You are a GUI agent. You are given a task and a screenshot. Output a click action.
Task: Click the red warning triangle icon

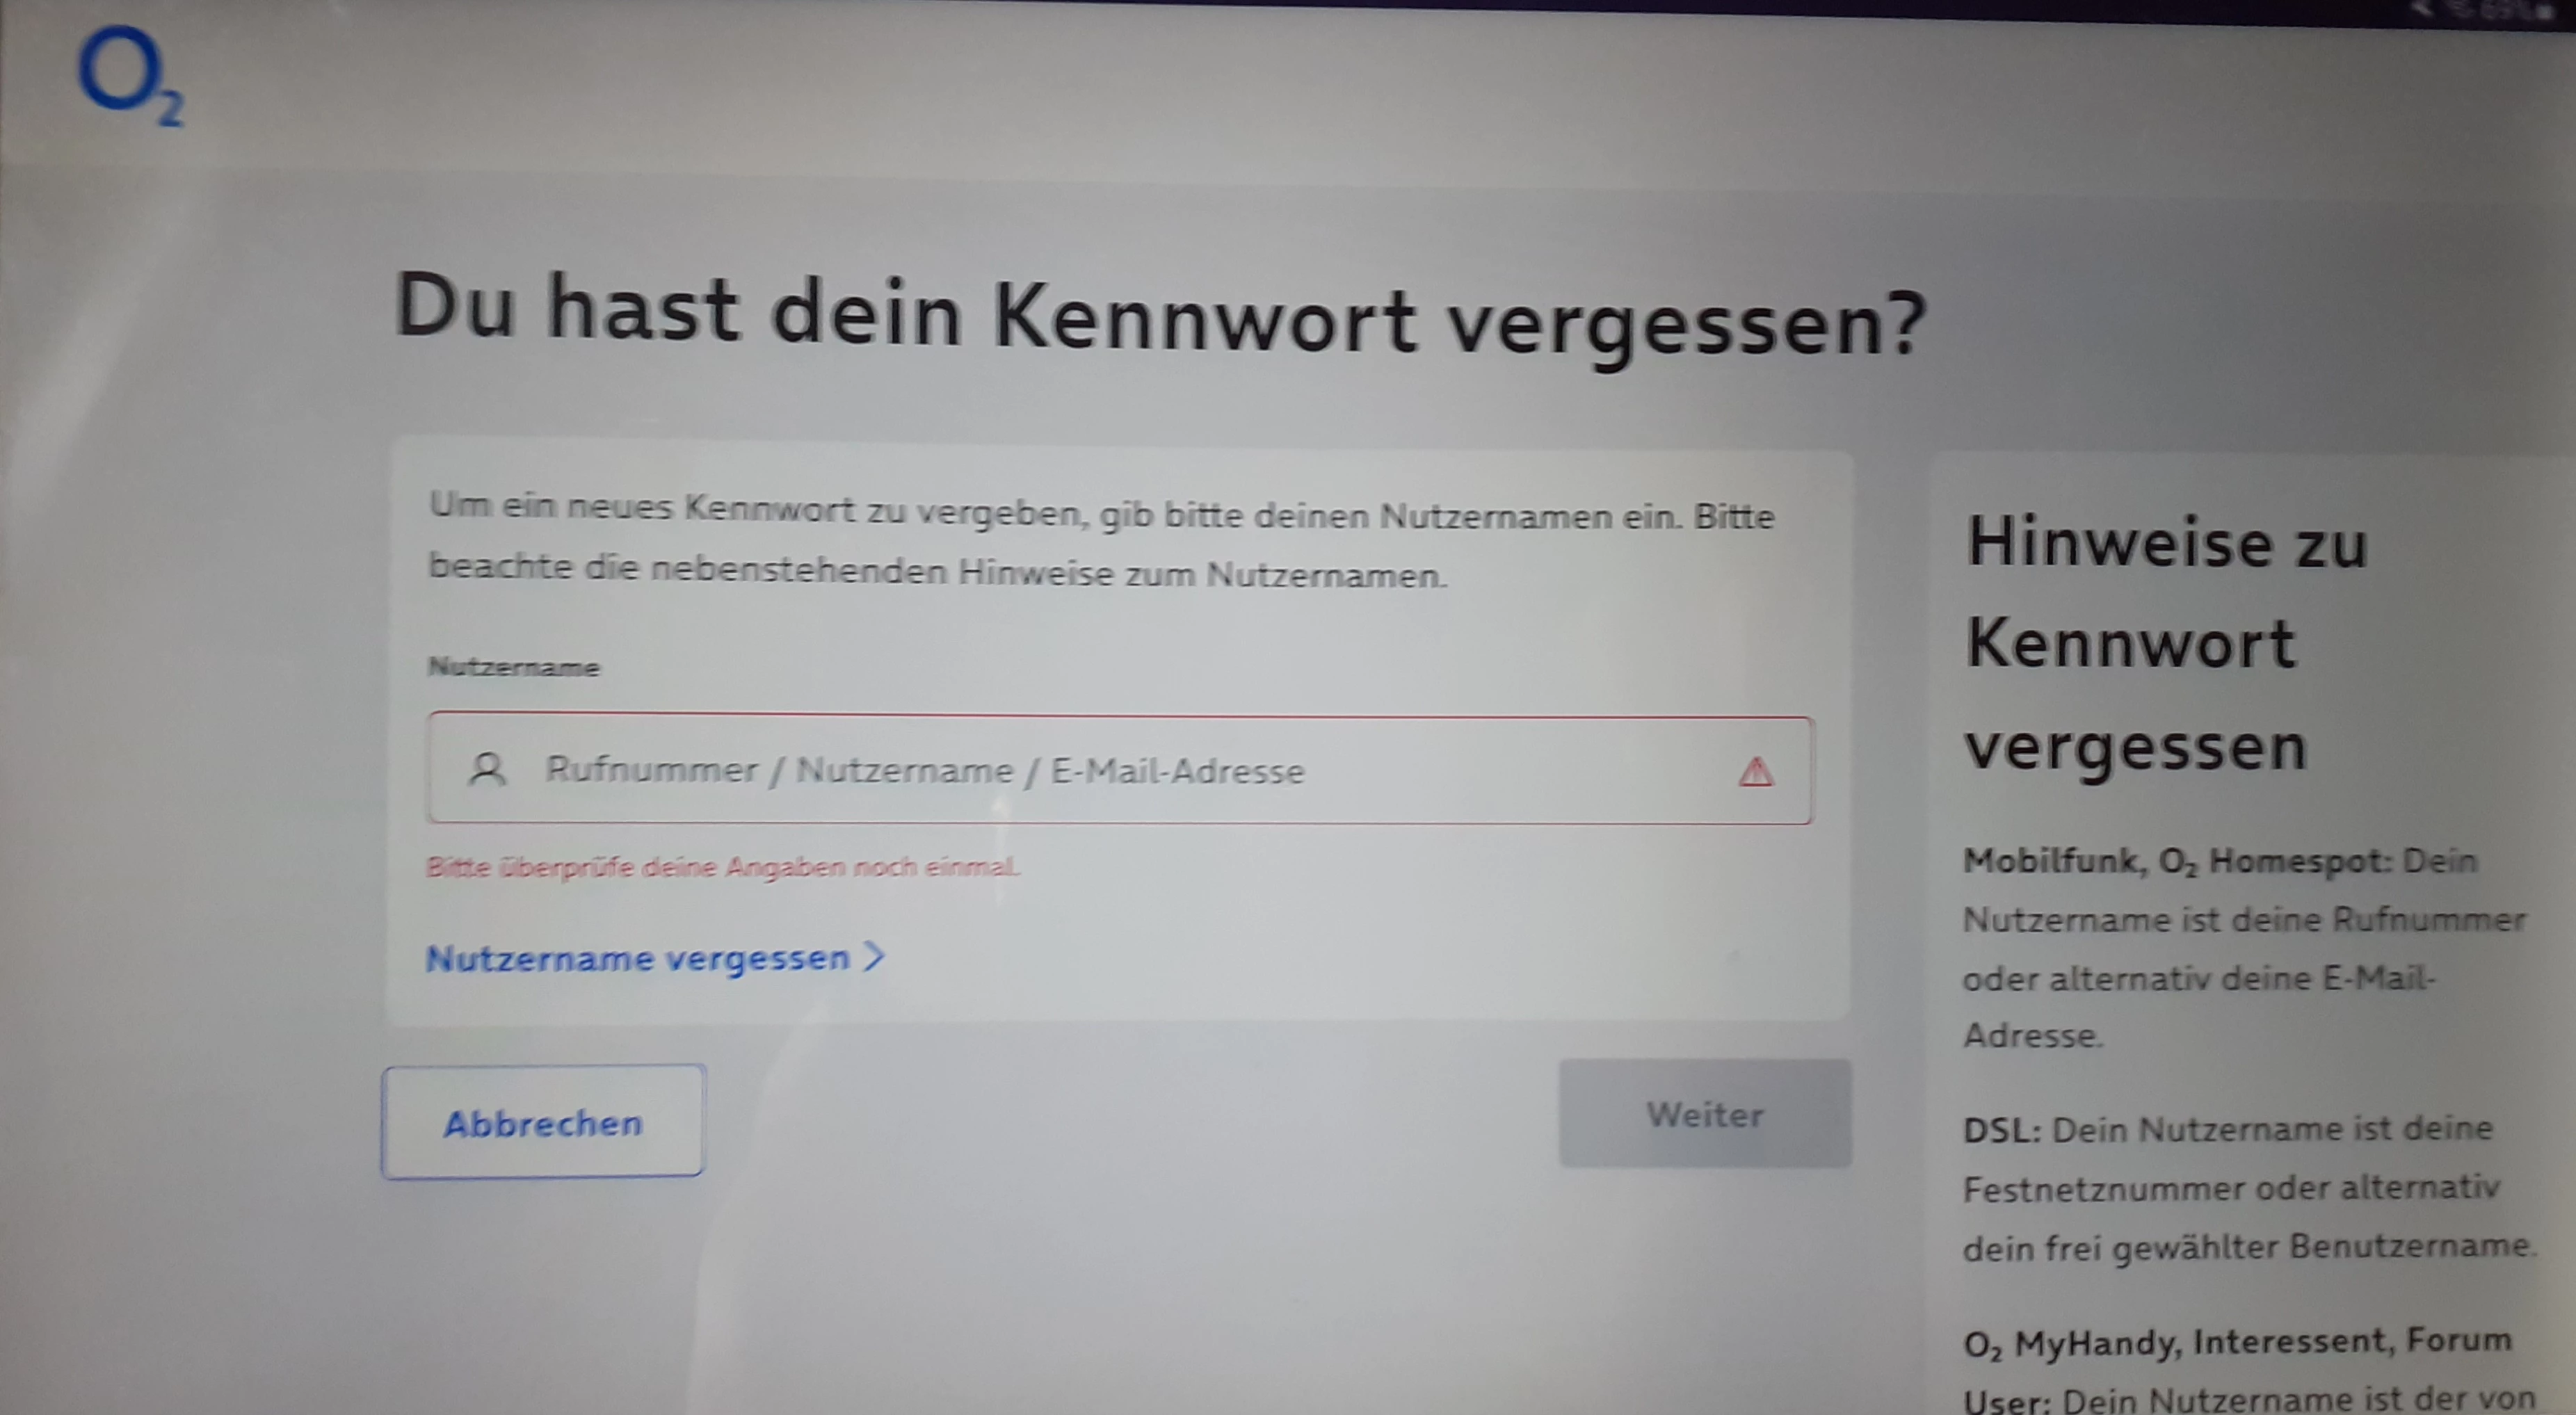coord(1755,772)
